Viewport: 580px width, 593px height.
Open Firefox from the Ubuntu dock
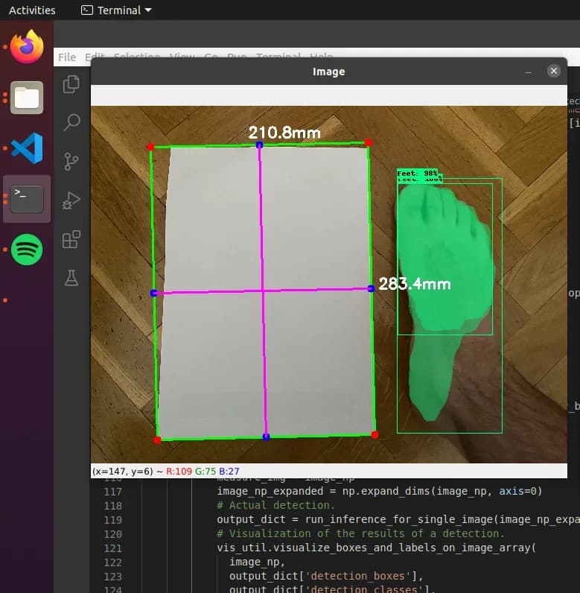pos(27,47)
